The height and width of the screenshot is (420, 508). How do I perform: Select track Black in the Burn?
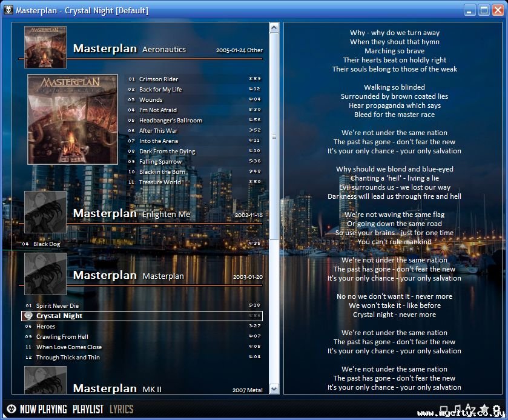(194, 172)
